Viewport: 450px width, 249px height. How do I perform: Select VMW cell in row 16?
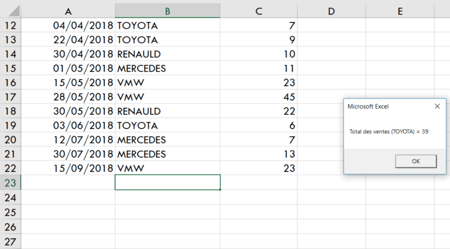168,83
